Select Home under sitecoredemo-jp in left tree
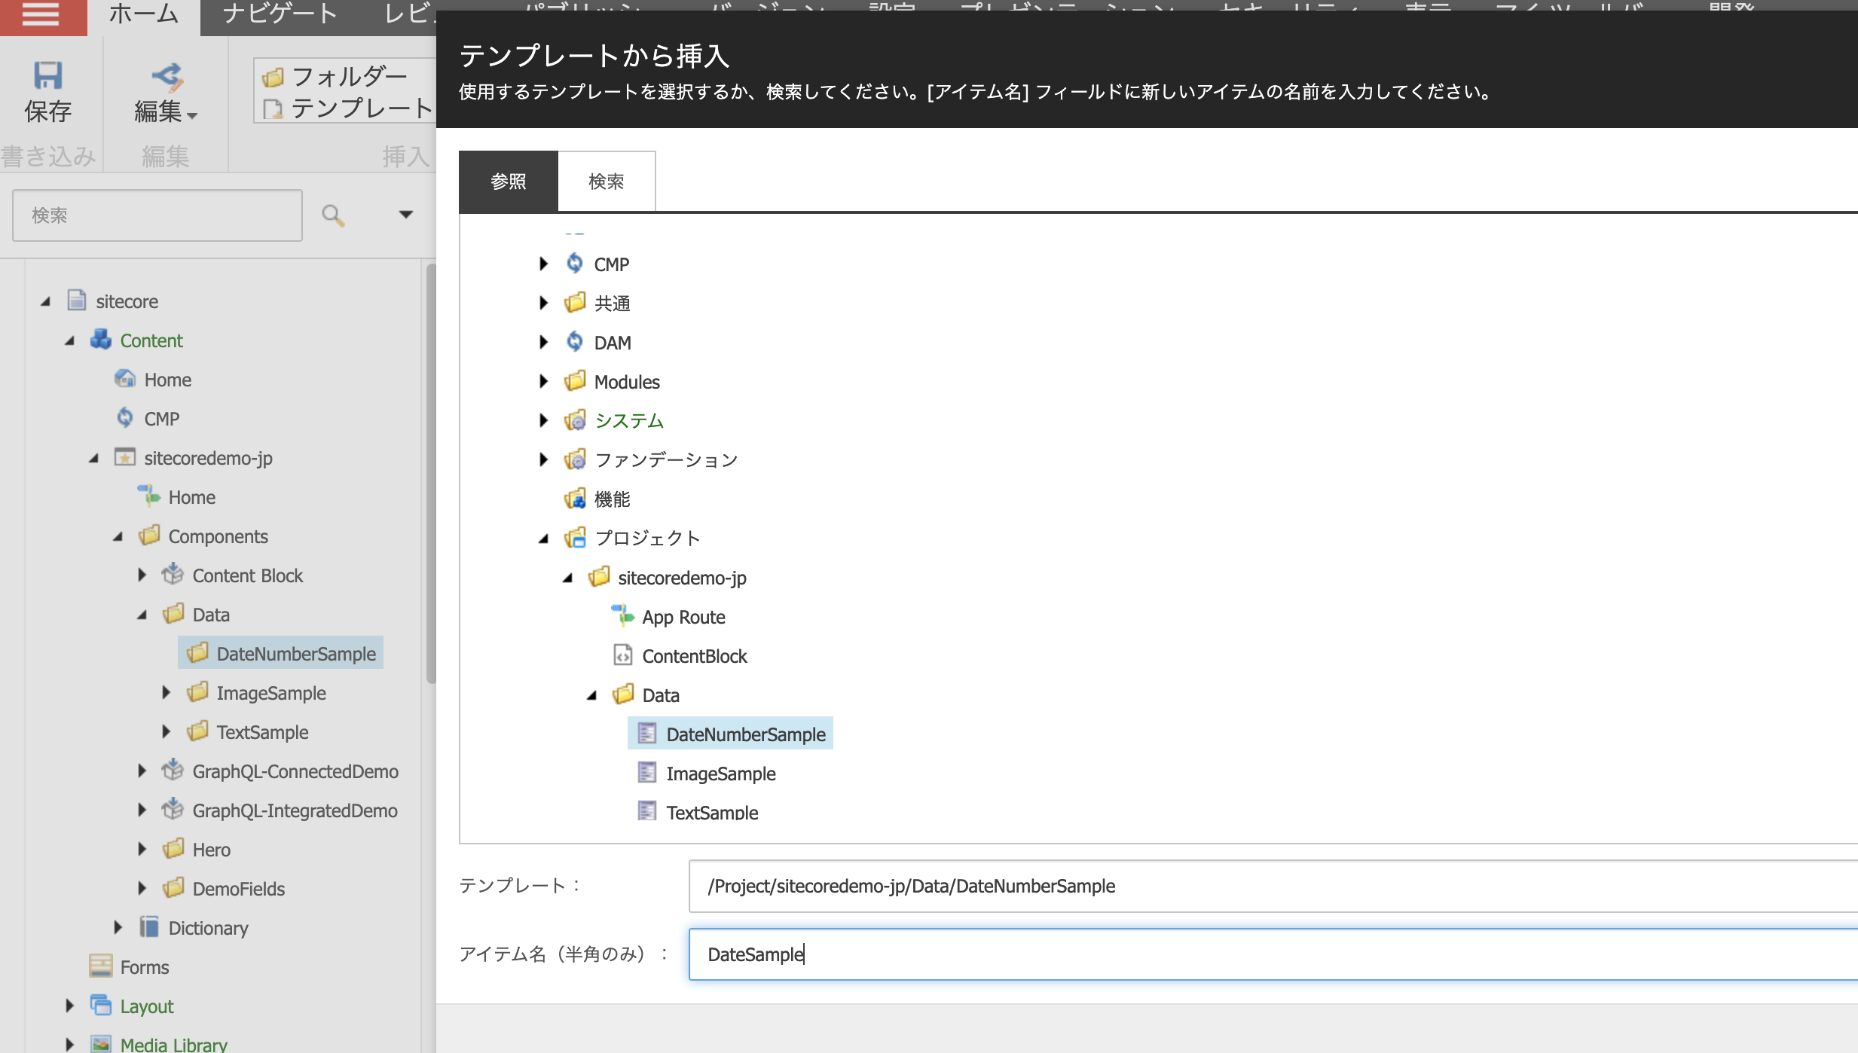This screenshot has width=1858, height=1053. click(x=191, y=497)
